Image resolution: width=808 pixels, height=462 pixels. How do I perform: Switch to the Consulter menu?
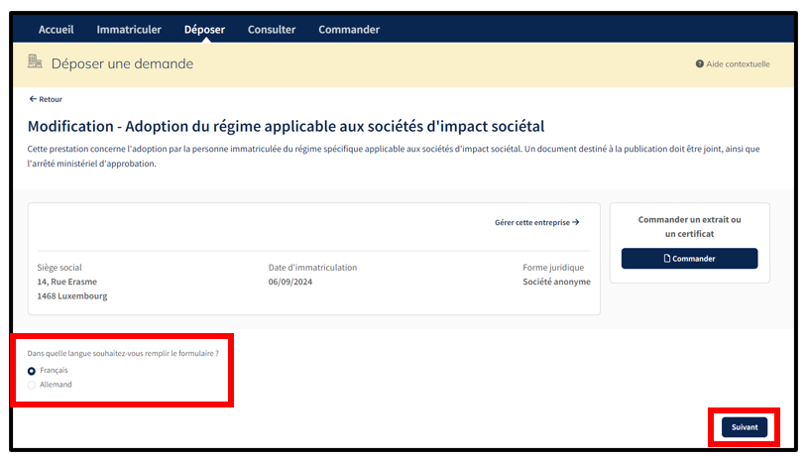(272, 30)
